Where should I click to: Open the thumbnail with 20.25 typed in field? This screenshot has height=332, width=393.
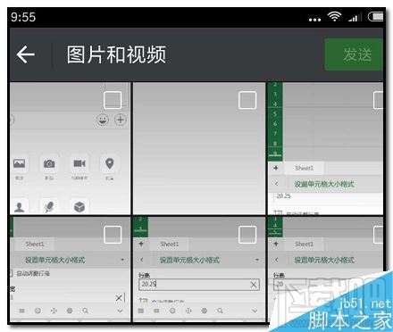pos(199,269)
